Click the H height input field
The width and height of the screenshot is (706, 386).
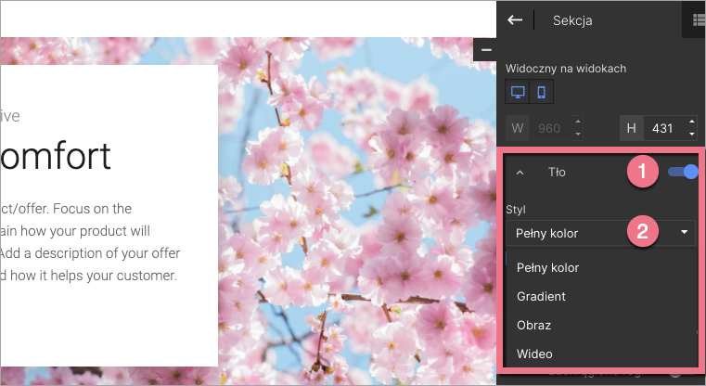[x=662, y=126]
